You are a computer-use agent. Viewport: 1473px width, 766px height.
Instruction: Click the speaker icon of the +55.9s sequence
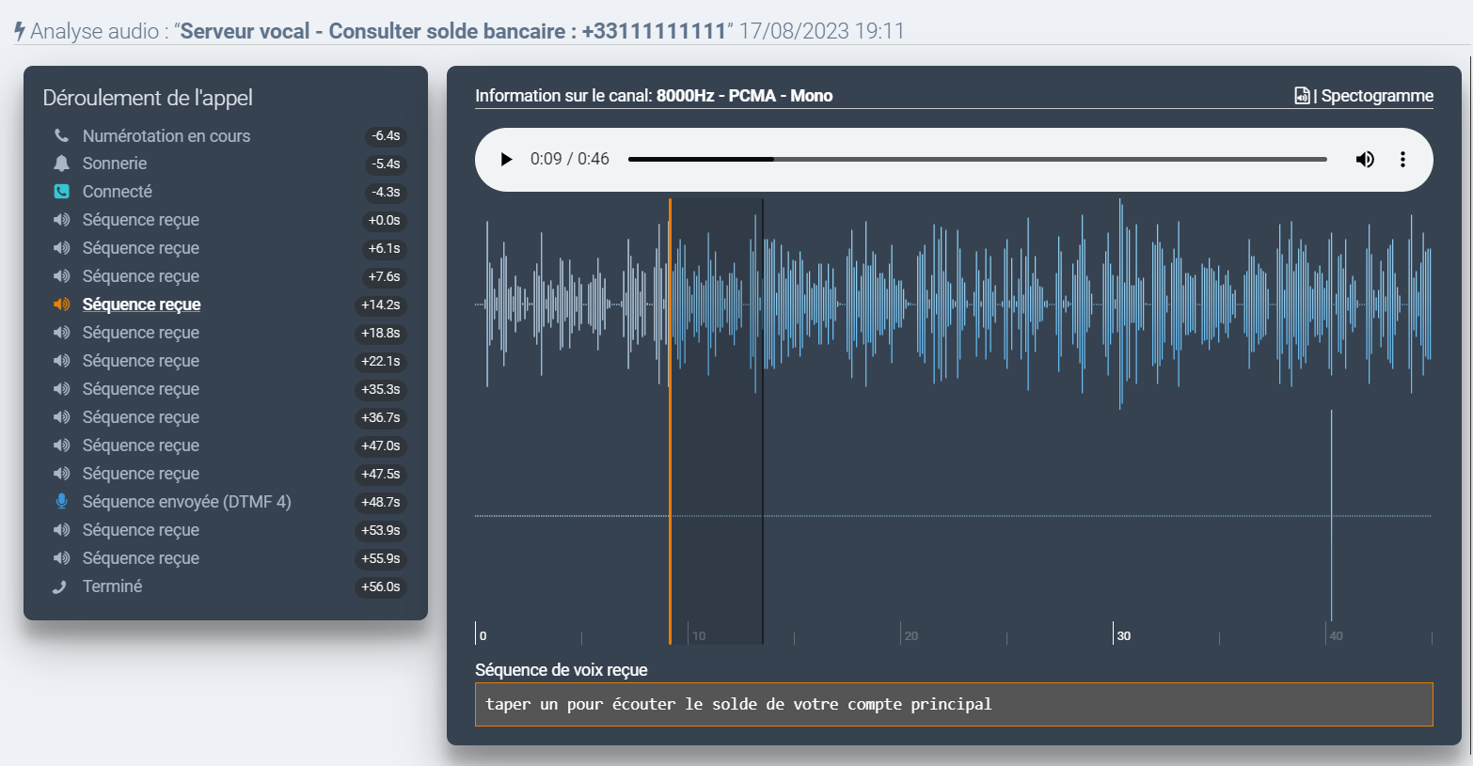tap(61, 558)
